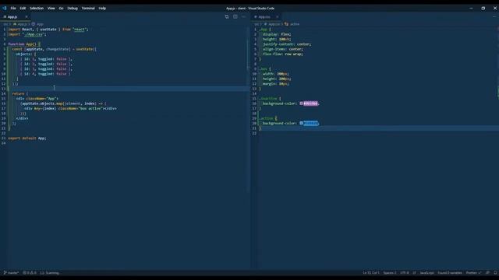
Task: Click the VS Code logo icon
Action: [5, 9]
